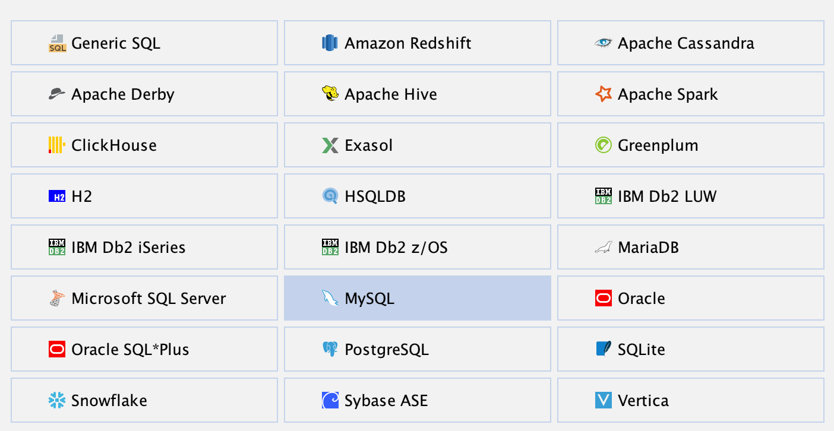The height and width of the screenshot is (431, 834).
Task: Select the MariaDB seal icon
Action: pyautogui.click(x=602, y=247)
